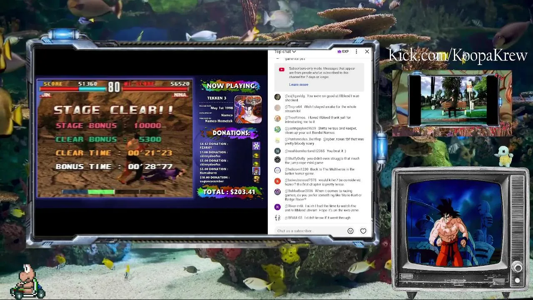Click beiwubsneod7378's red B avatar
Viewport: 533px width, 300px height.
[277, 181]
